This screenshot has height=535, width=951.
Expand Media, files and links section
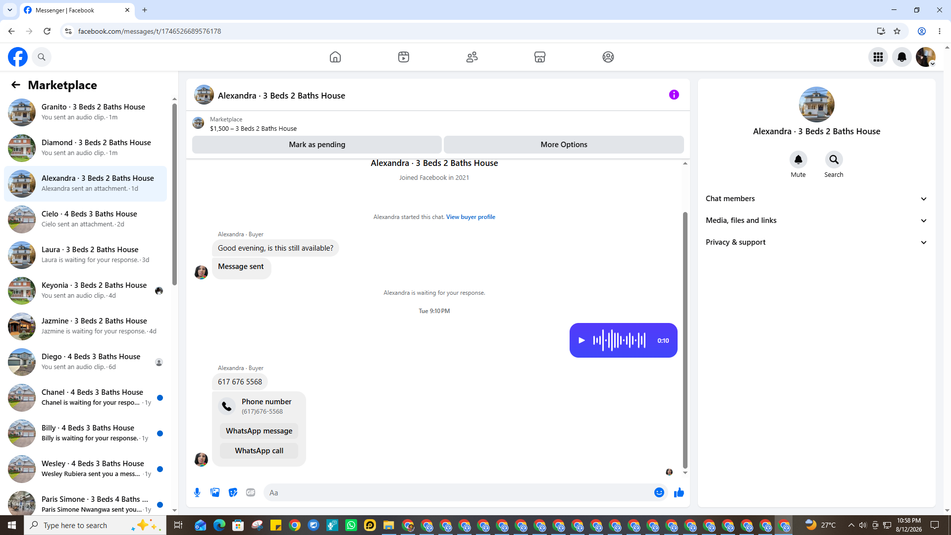pos(816,220)
